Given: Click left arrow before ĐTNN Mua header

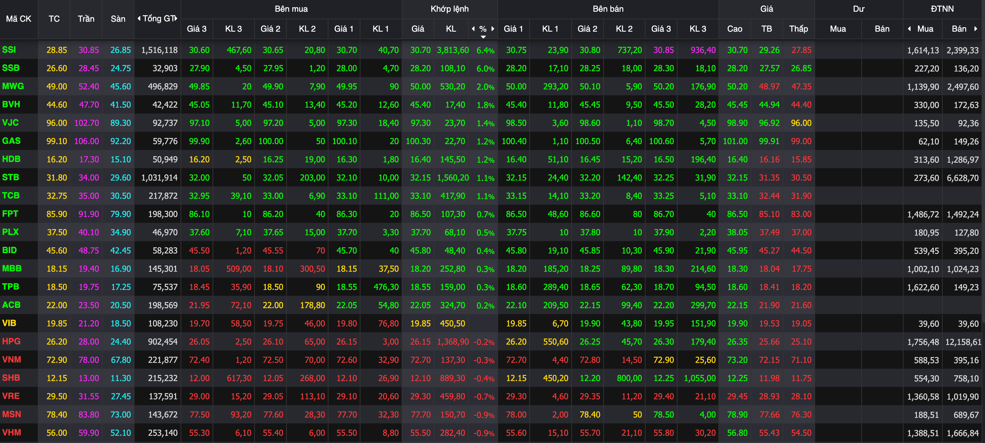Looking at the screenshot, I should (909, 29).
